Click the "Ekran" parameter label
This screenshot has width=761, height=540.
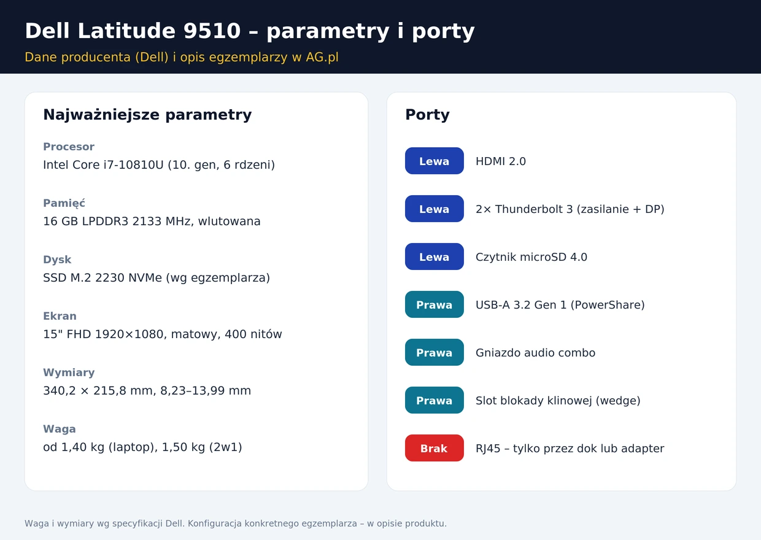point(60,316)
